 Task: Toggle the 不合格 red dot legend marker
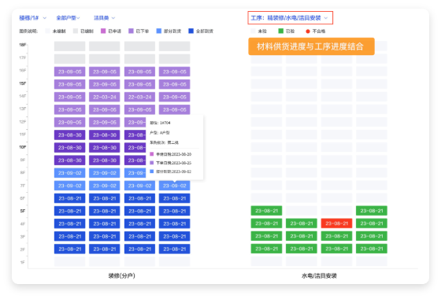click(x=308, y=31)
